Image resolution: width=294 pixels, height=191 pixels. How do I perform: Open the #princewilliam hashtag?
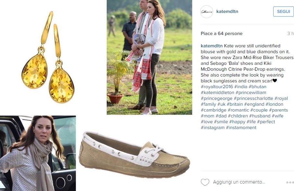point(251,92)
